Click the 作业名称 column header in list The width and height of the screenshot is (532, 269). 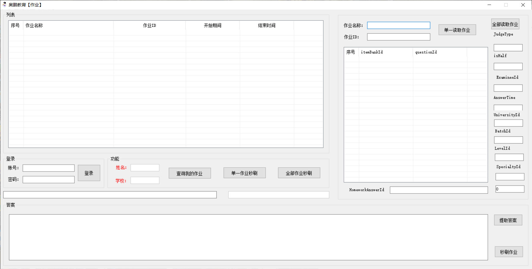click(68, 25)
